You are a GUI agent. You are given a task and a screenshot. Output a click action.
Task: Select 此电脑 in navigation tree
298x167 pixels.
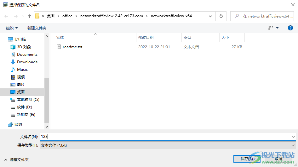tap(20, 39)
